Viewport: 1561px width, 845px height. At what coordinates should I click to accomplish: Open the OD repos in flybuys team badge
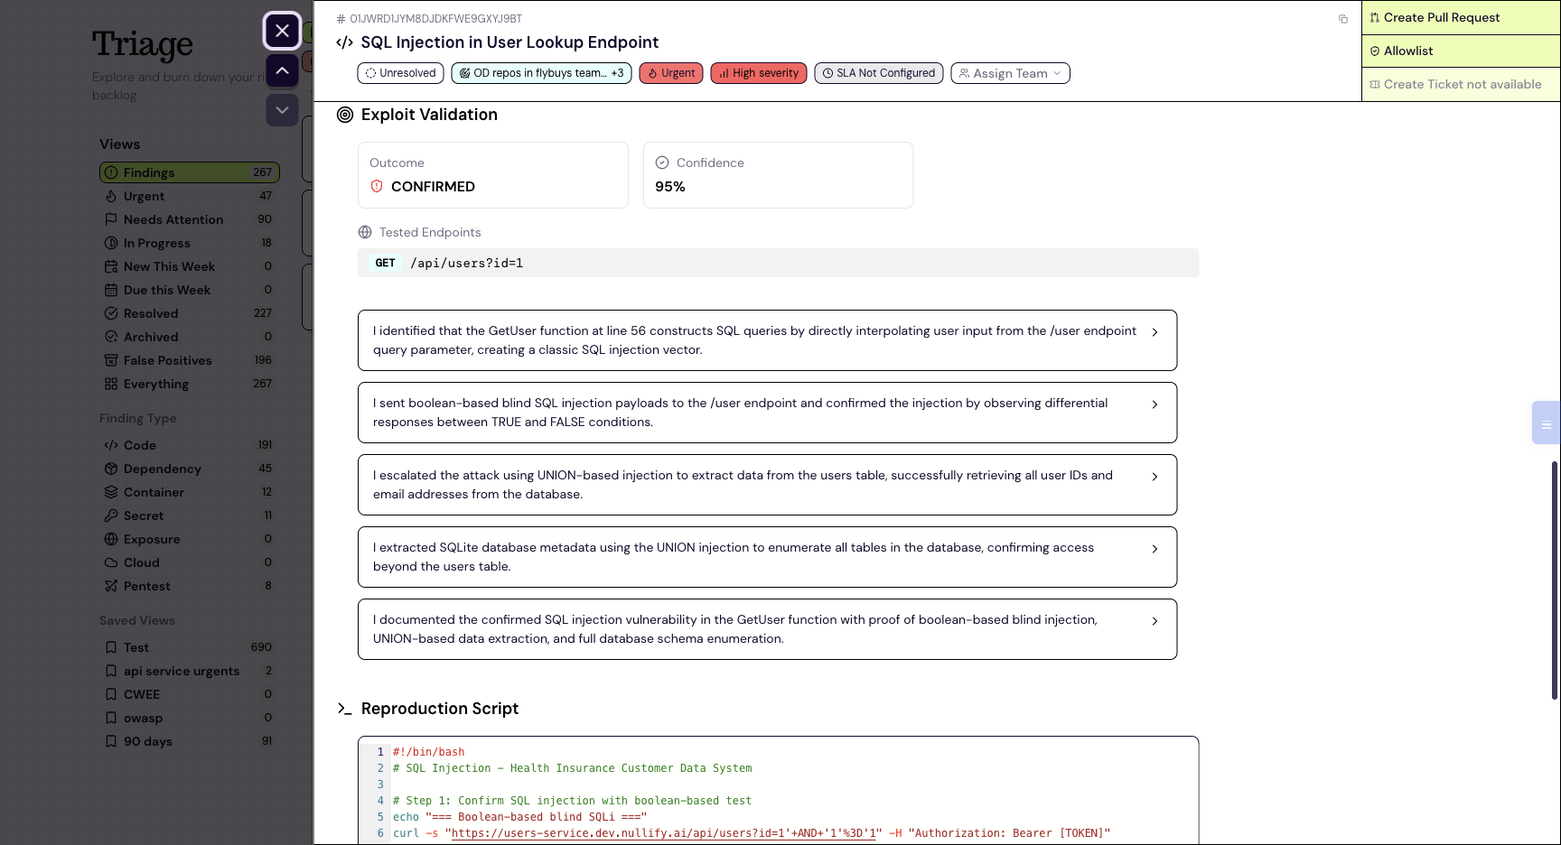click(541, 73)
